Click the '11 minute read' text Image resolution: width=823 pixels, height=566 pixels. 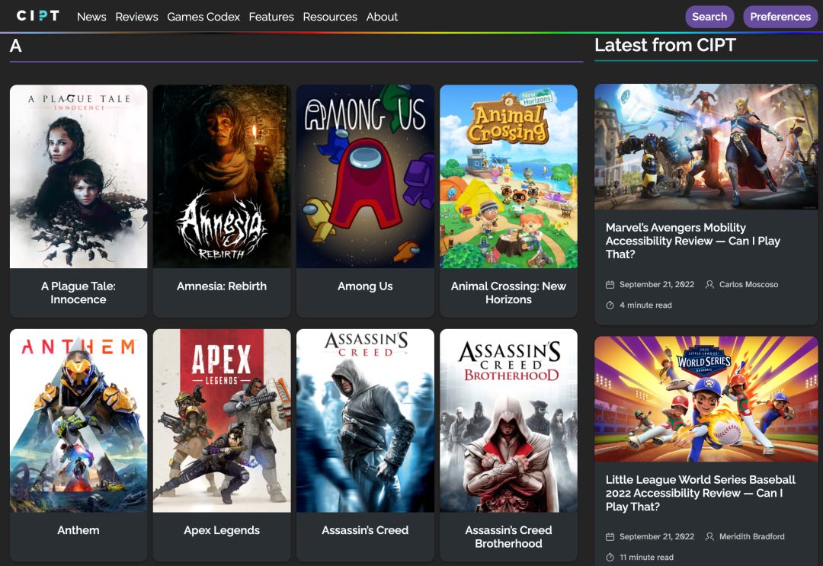tap(647, 557)
